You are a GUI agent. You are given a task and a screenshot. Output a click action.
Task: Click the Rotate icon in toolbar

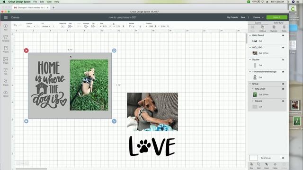point(130,26)
